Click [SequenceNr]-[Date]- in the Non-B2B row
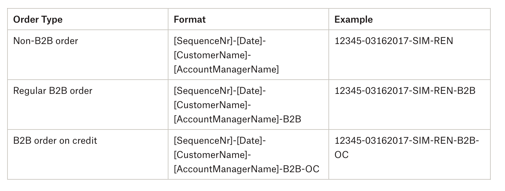The width and height of the screenshot is (505, 191). coord(220,41)
